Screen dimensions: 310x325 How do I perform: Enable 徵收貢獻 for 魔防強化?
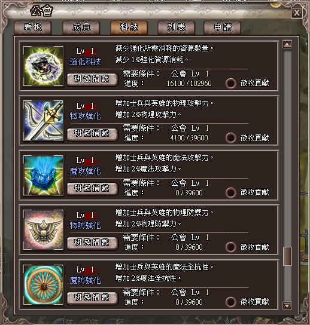click(x=230, y=302)
